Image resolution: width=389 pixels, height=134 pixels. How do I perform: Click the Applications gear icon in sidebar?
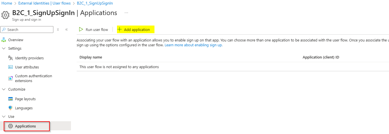[11, 126]
